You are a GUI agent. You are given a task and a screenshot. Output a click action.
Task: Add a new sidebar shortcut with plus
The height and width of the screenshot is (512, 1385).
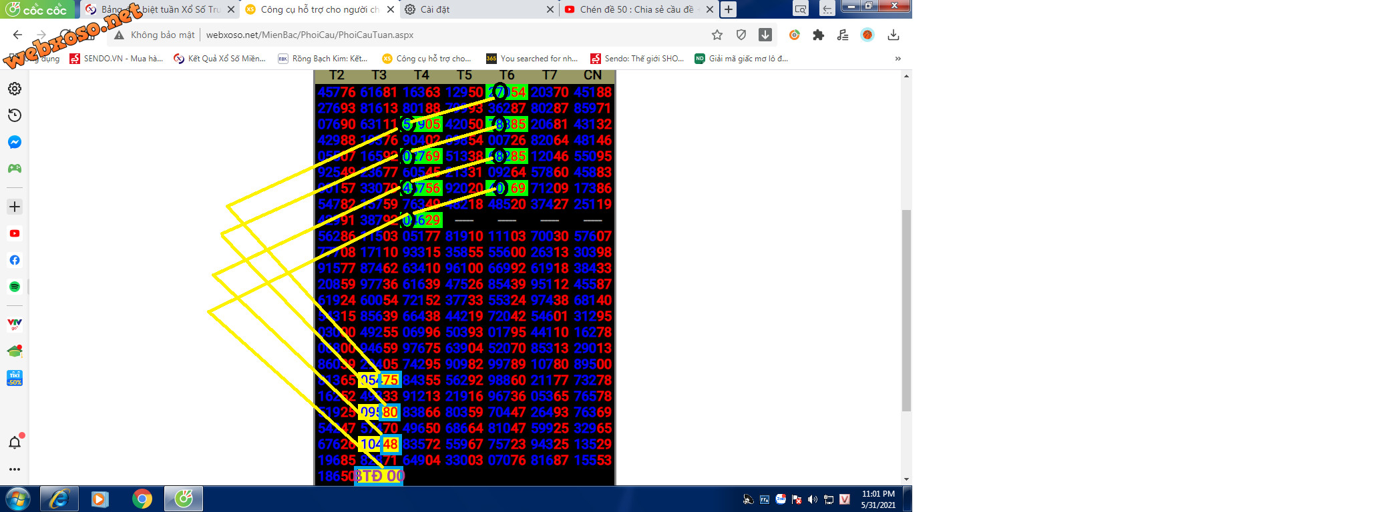pyautogui.click(x=15, y=207)
